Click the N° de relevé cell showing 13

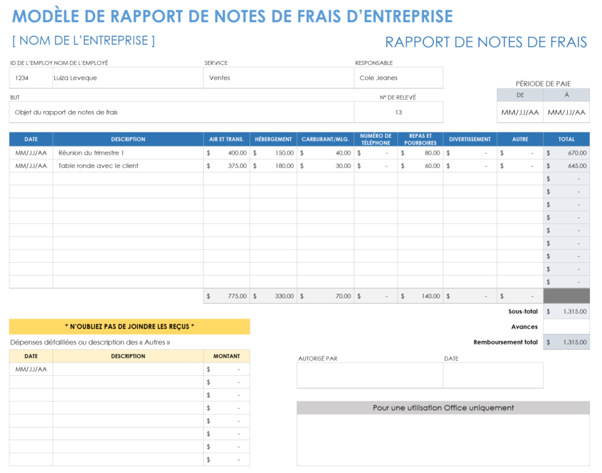(398, 111)
